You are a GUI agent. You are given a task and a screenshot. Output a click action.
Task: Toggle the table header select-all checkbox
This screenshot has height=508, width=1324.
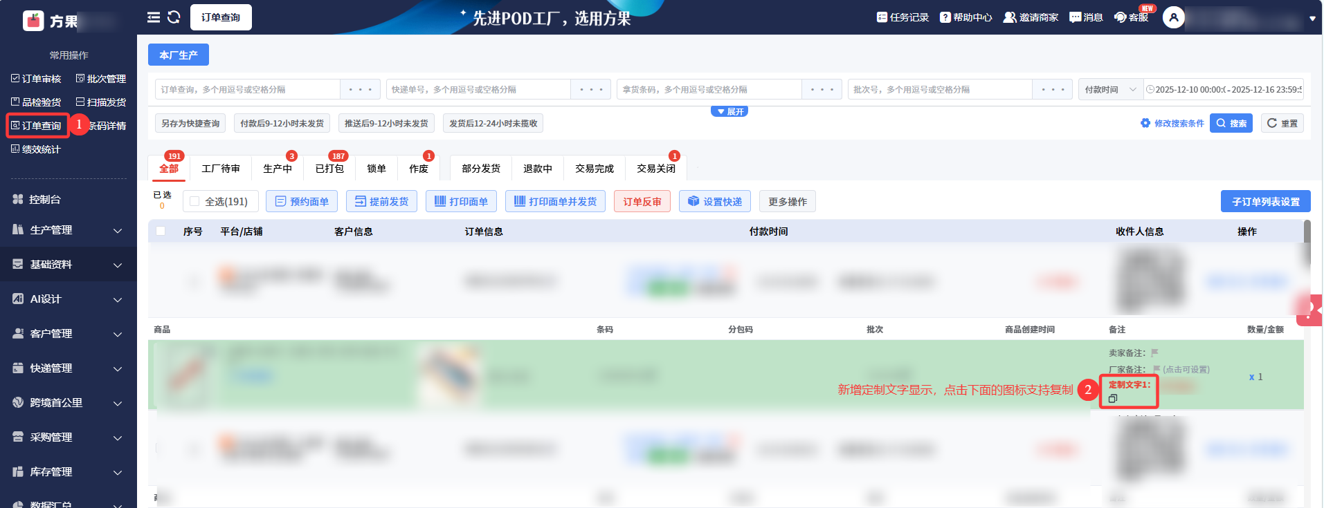161,231
